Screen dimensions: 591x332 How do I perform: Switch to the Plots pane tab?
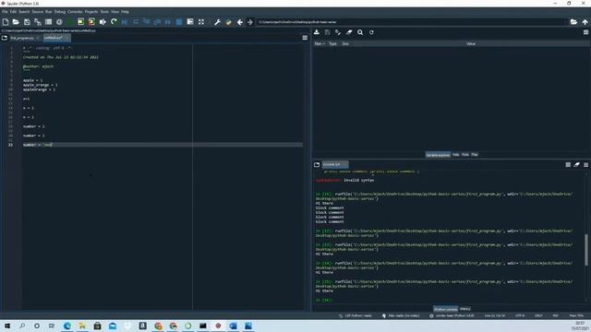[x=465, y=155]
